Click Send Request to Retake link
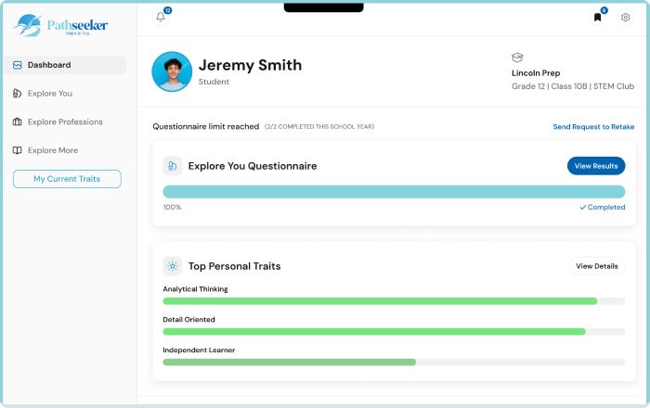Viewport: 650px width, 408px height. [593, 126]
